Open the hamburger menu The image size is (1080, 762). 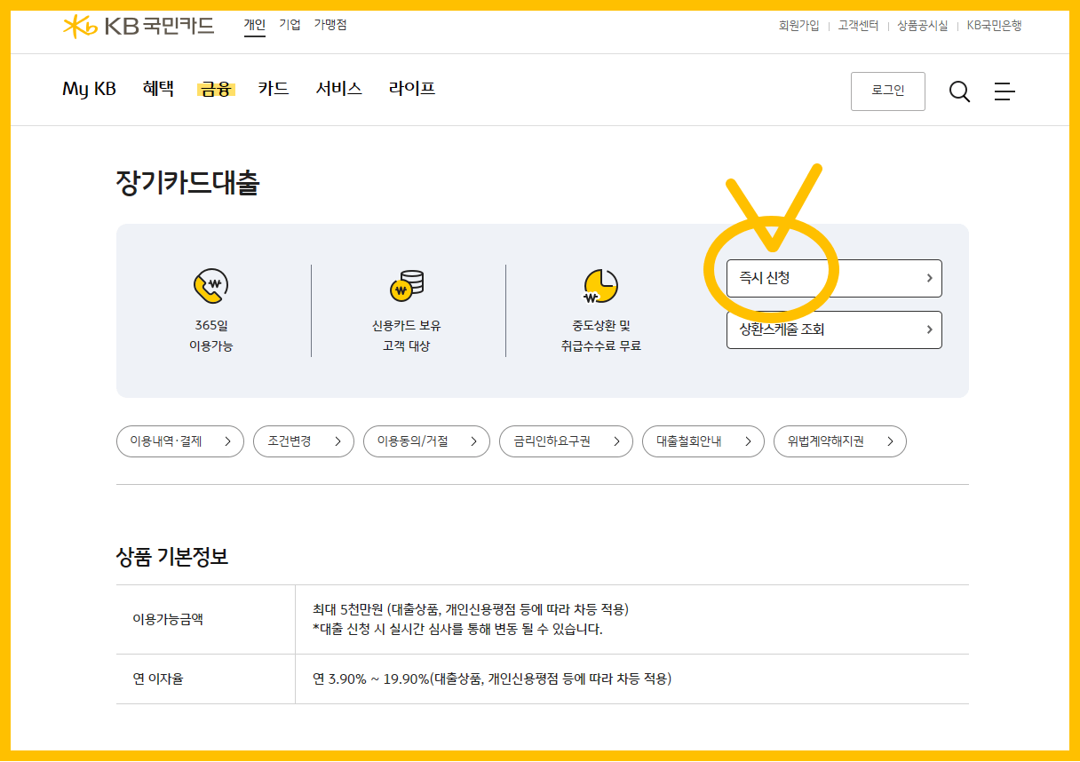(1005, 91)
